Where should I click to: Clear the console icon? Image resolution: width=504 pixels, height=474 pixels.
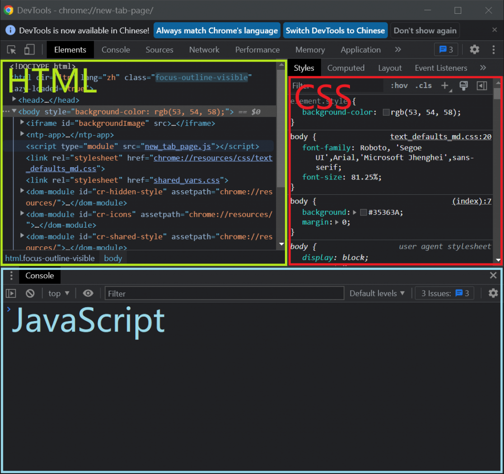(30, 294)
